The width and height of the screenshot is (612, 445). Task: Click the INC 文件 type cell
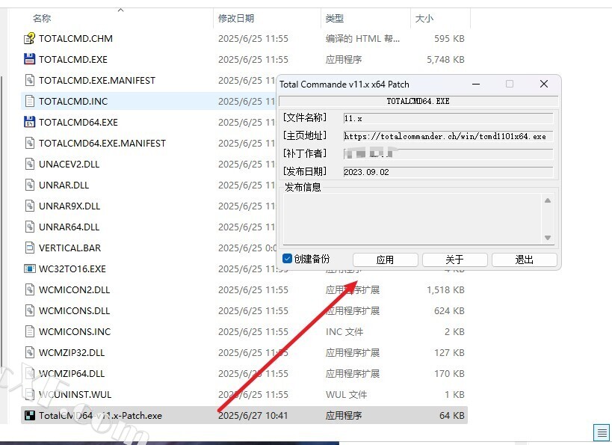click(x=344, y=332)
